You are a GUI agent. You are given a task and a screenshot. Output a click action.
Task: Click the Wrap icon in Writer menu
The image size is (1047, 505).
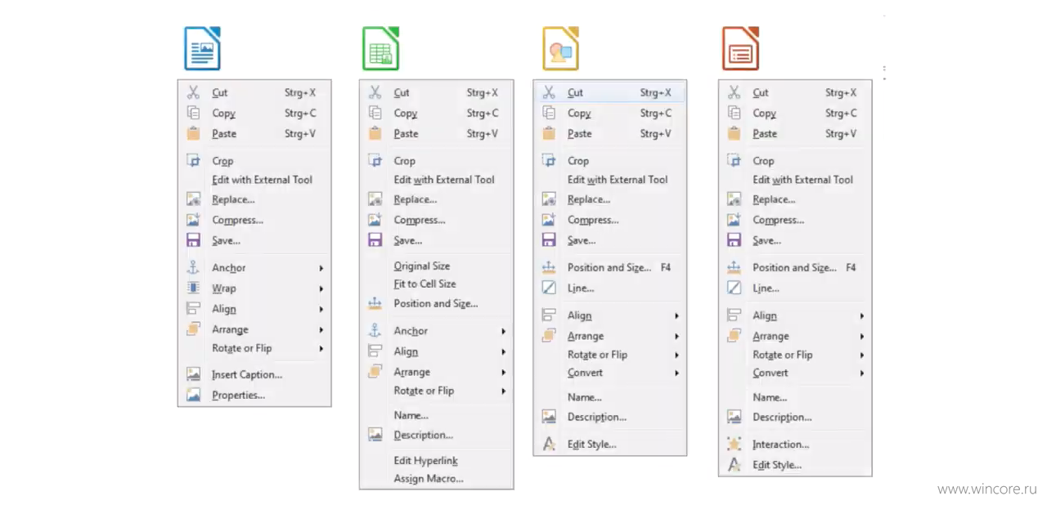pos(193,288)
